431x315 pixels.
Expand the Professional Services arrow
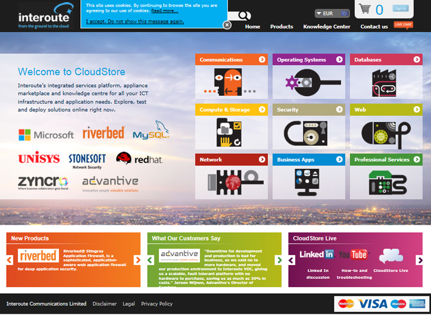point(417,159)
